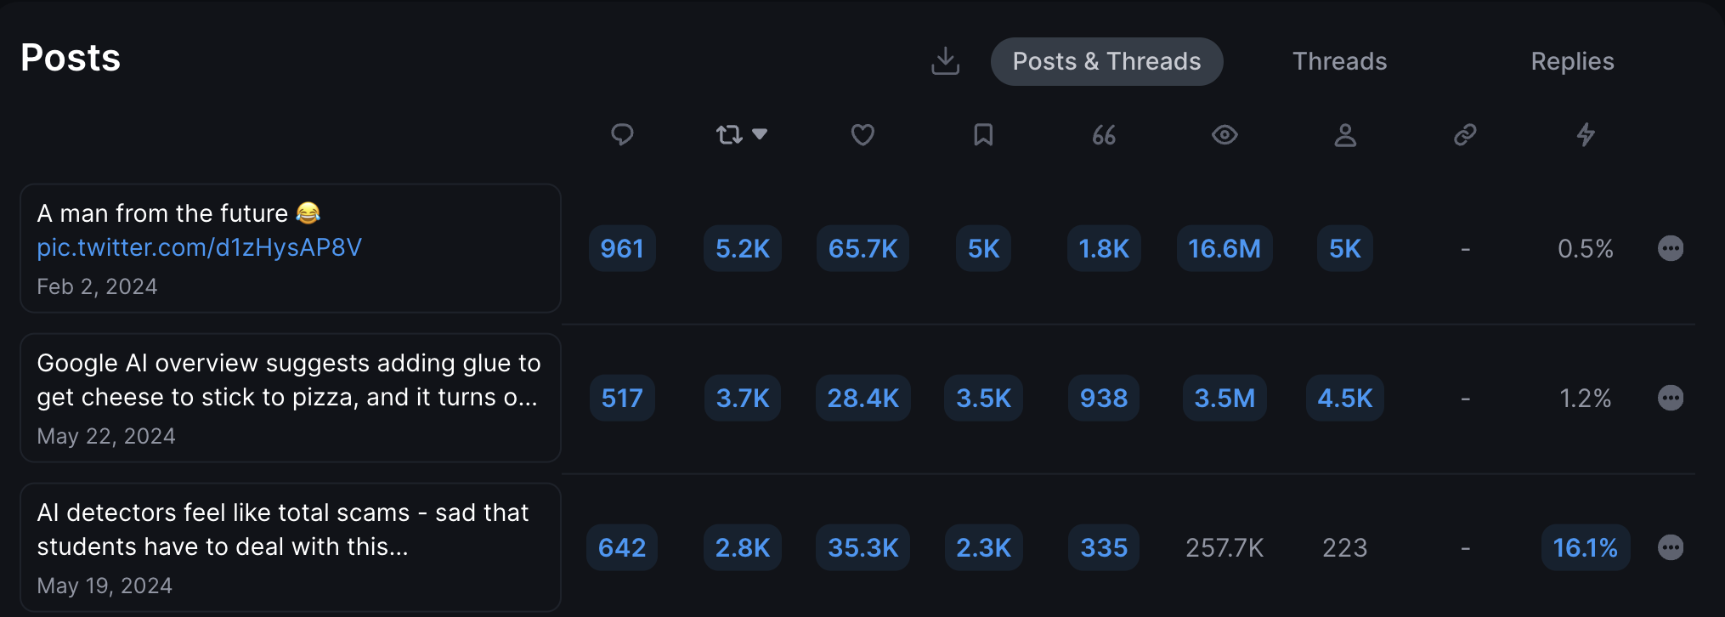This screenshot has height=617, width=1725.
Task: Click the quotes column icon
Action: [1103, 134]
